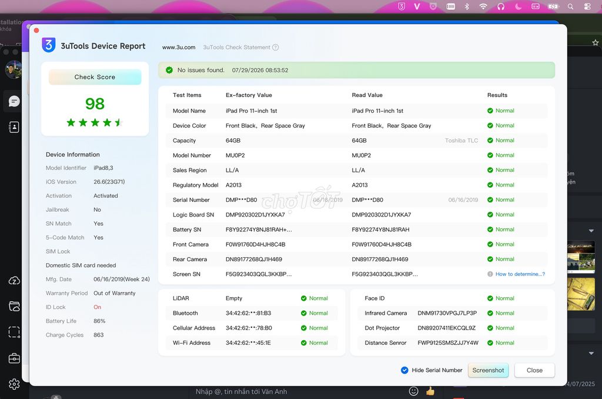Open the How to determine link
Viewport: 602px width, 399px height.
(x=520, y=274)
